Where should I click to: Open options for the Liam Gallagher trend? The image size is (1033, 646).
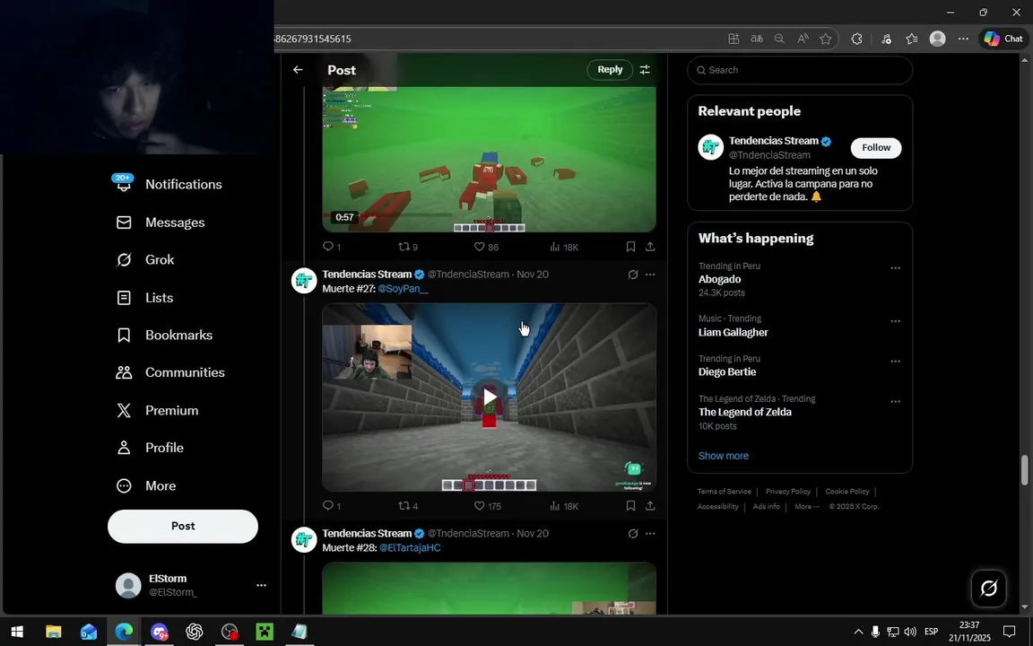pyautogui.click(x=895, y=321)
